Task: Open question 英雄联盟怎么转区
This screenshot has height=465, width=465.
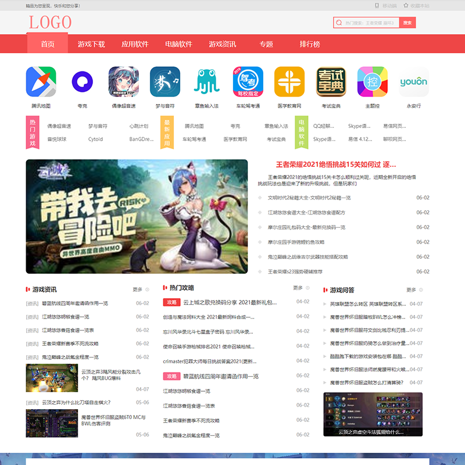Action: click(368, 304)
